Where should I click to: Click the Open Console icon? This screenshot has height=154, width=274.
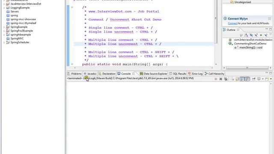tap(267, 79)
